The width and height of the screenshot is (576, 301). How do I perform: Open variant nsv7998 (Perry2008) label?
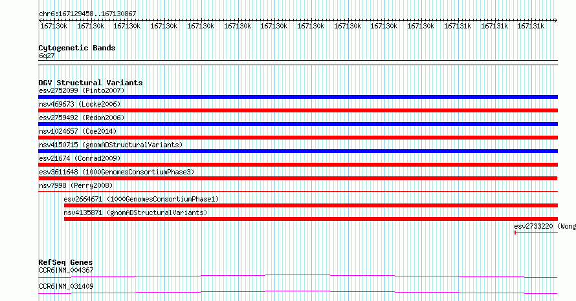(76, 185)
